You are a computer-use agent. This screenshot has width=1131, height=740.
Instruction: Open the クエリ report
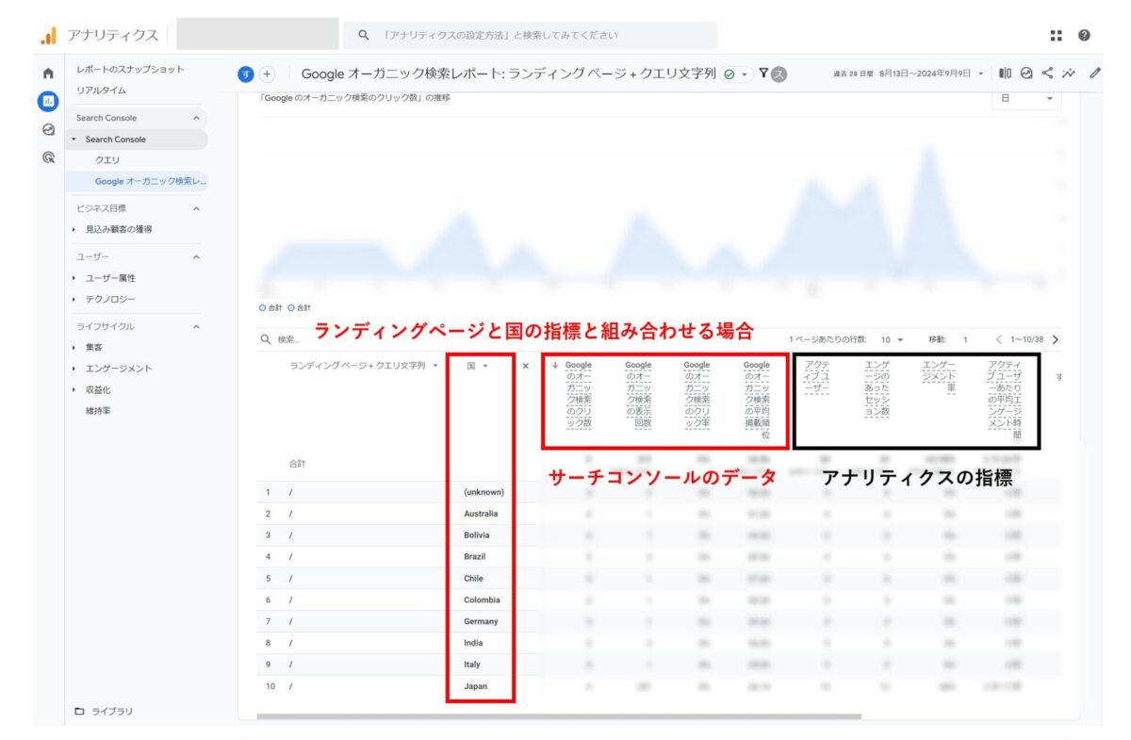coord(107,160)
